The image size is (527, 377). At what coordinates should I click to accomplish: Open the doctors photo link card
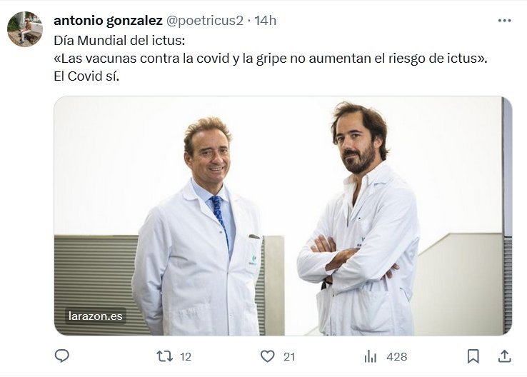click(x=283, y=216)
